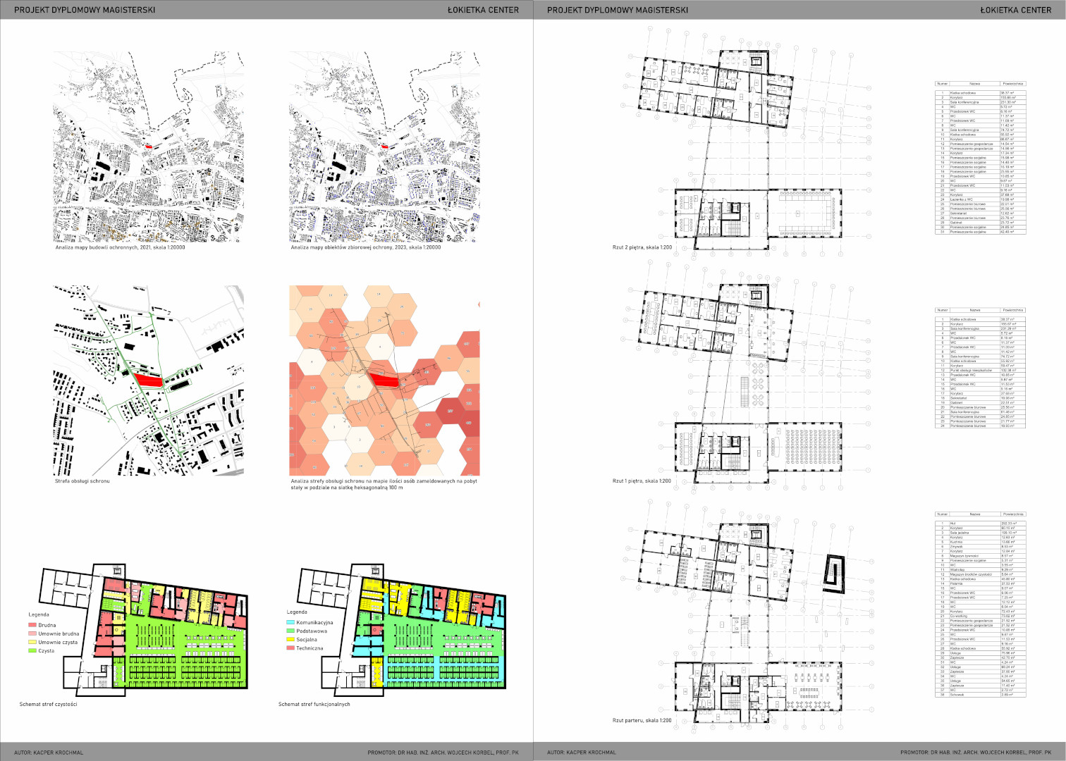Click the Rzut 1 piętra caption
Screen dimensions: 1066x761
[x=642, y=481]
